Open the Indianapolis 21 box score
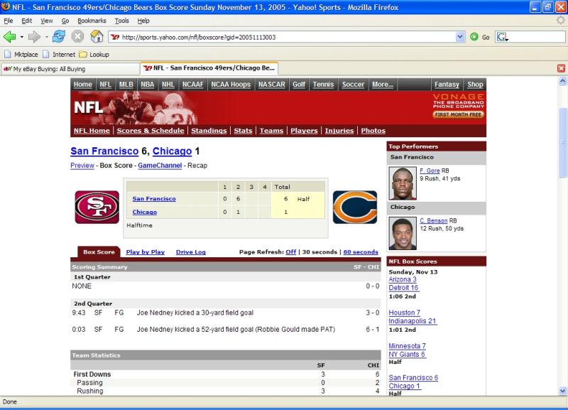 (413, 320)
